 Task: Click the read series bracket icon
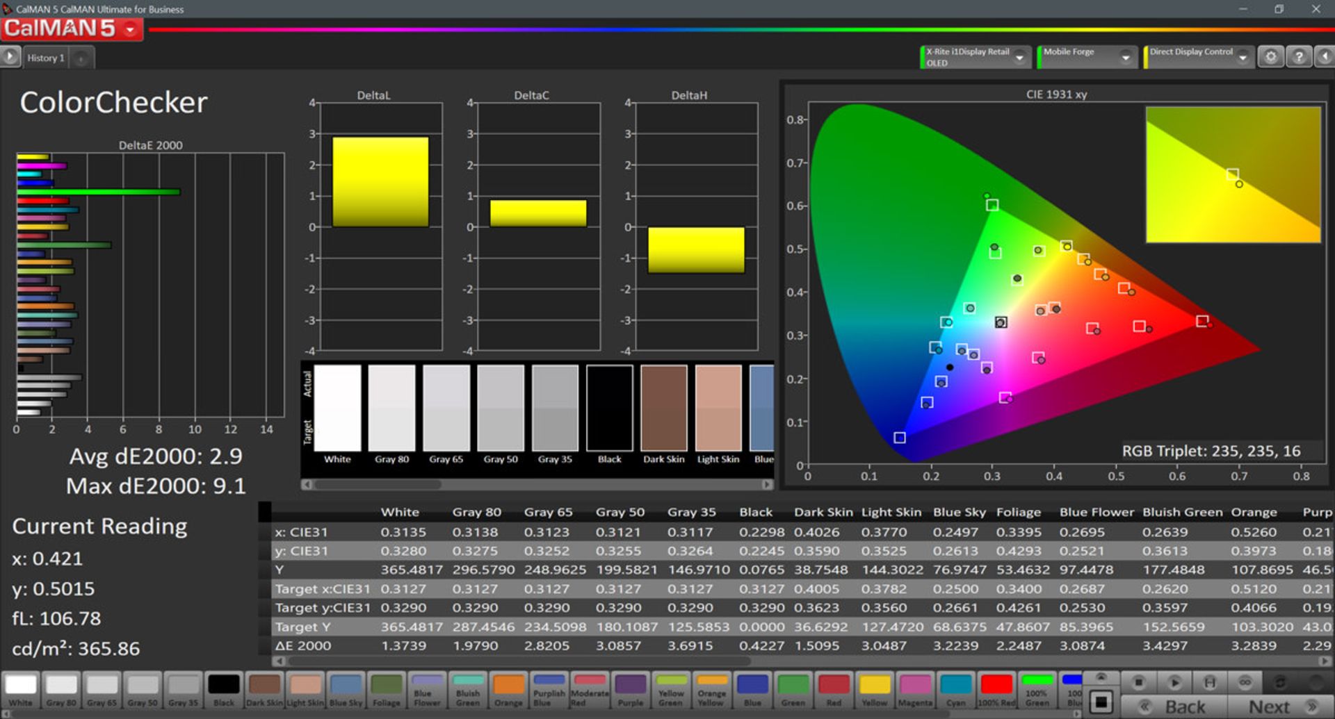1210,682
